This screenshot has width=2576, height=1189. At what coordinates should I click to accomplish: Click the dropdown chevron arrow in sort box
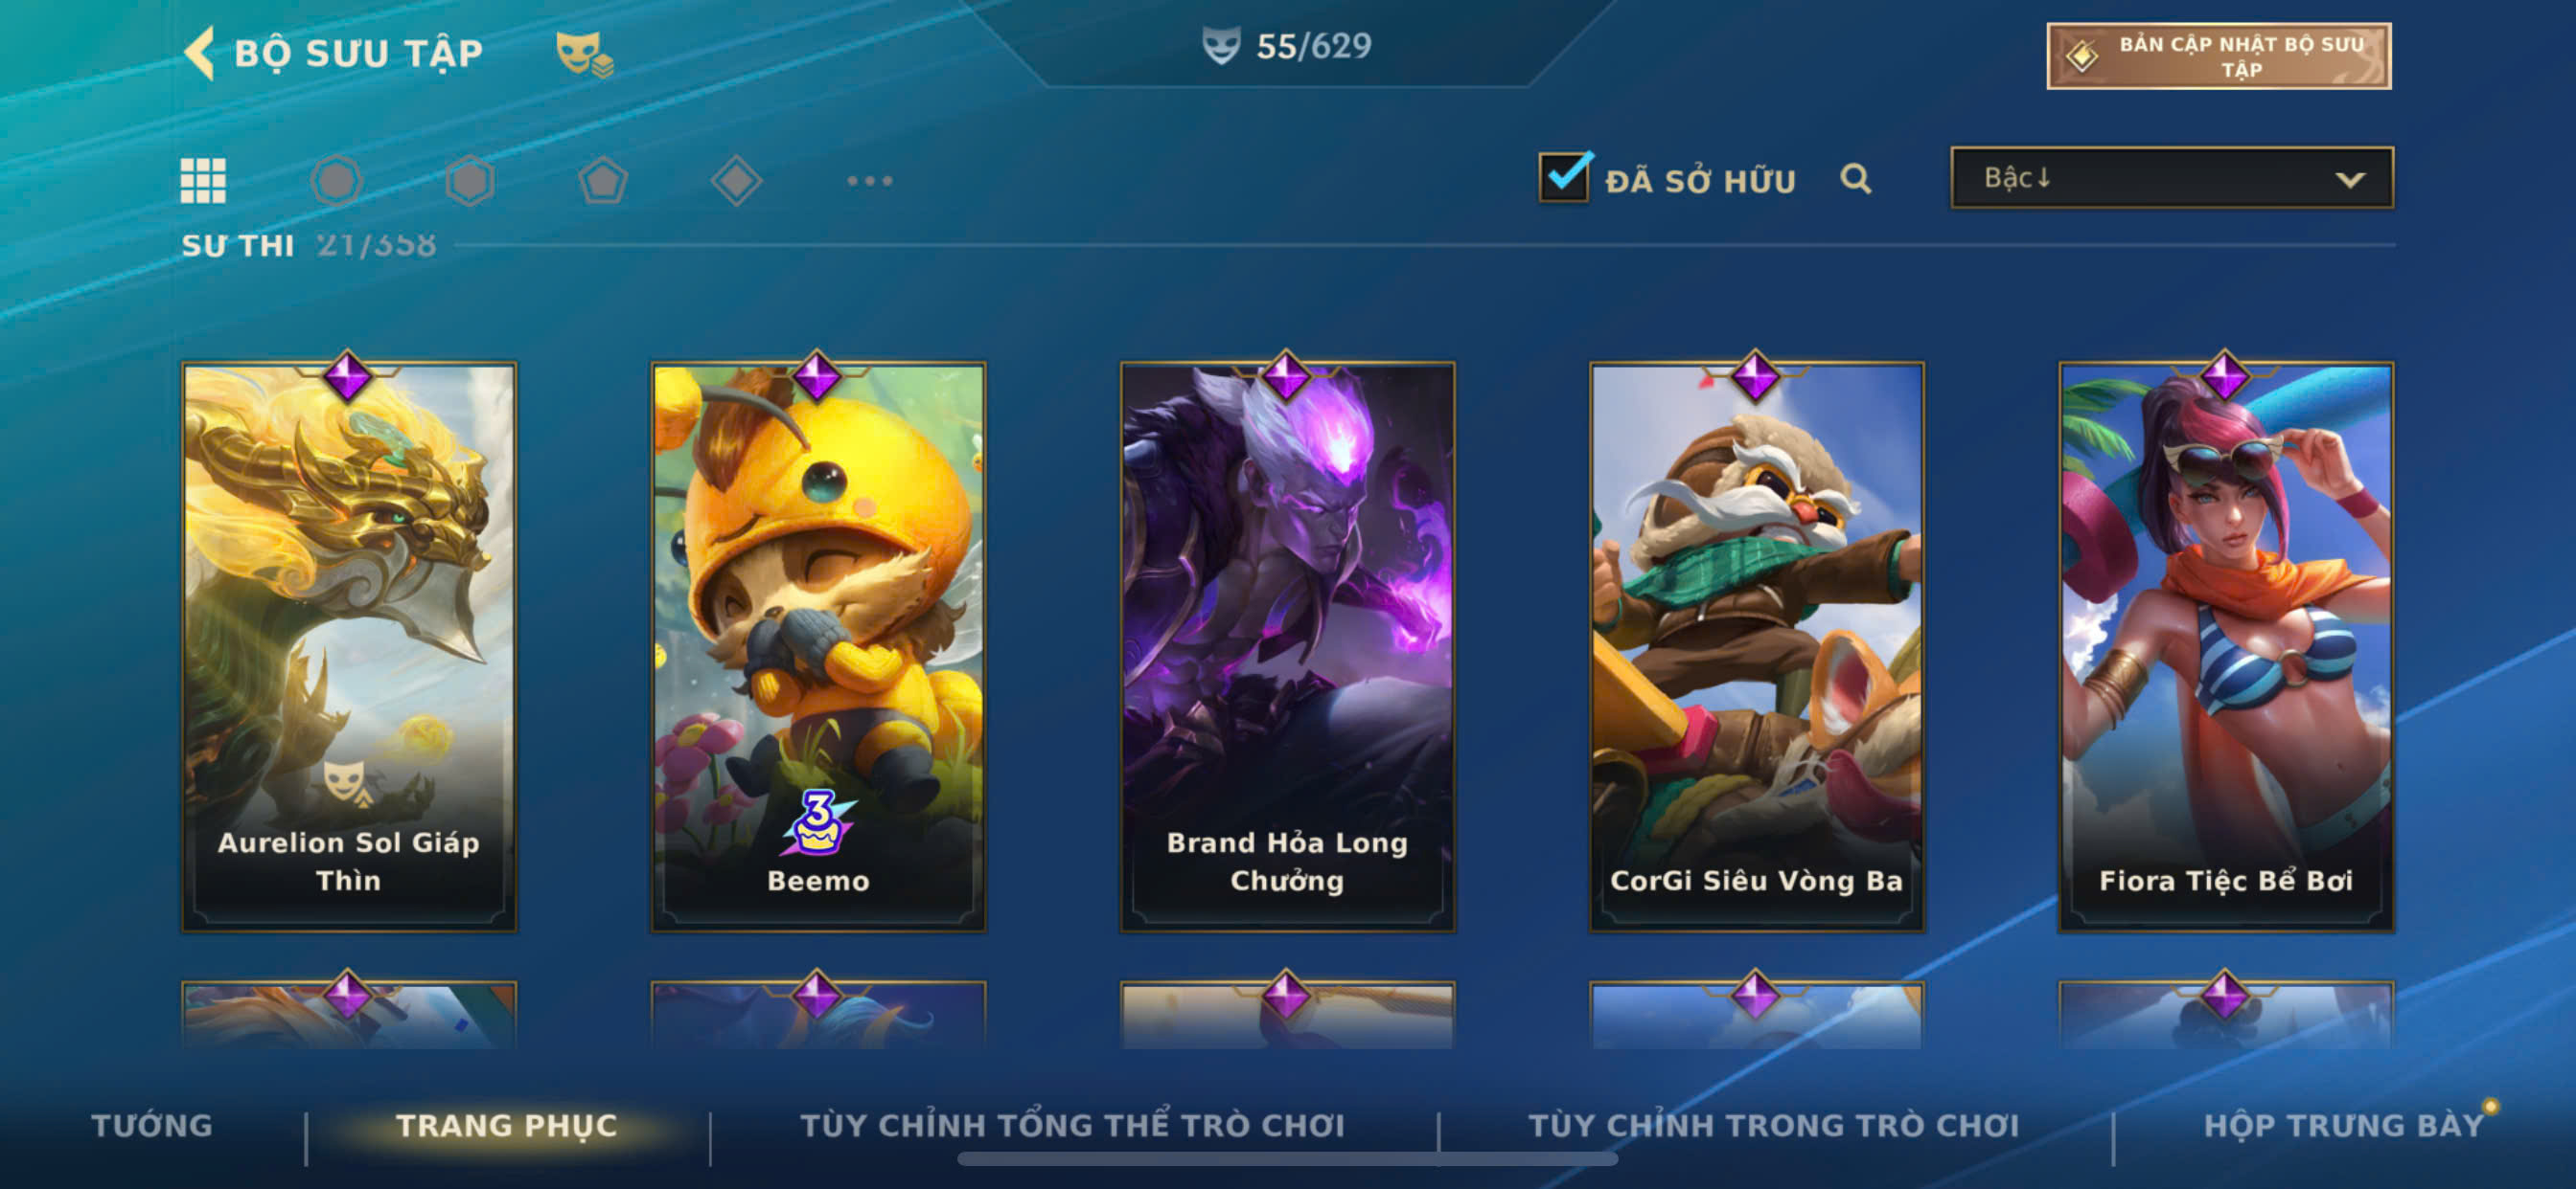(x=2350, y=180)
